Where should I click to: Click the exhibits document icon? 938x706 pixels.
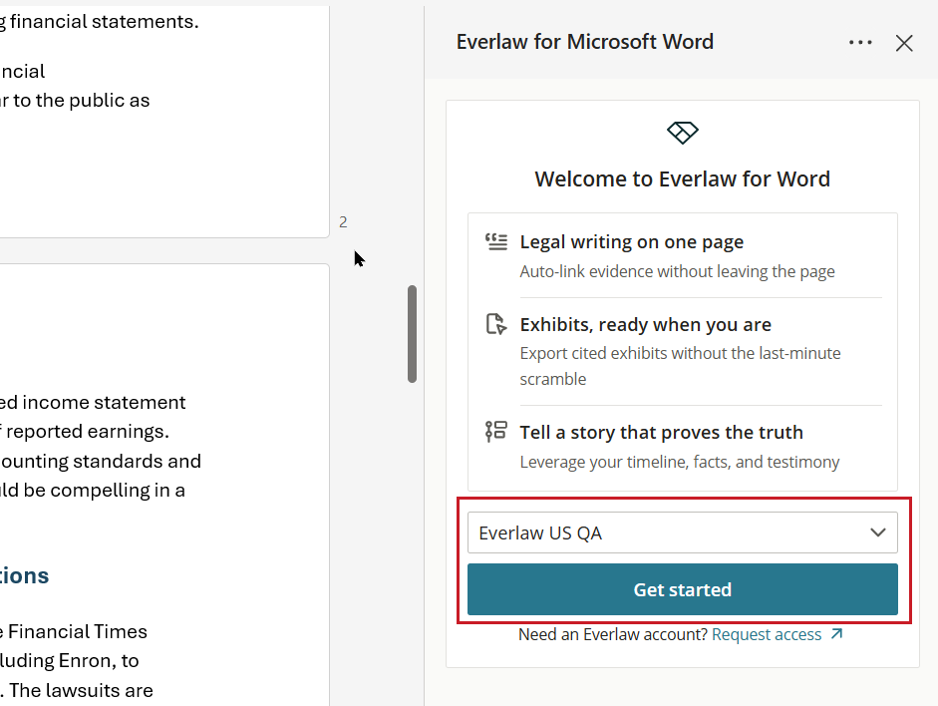click(496, 324)
